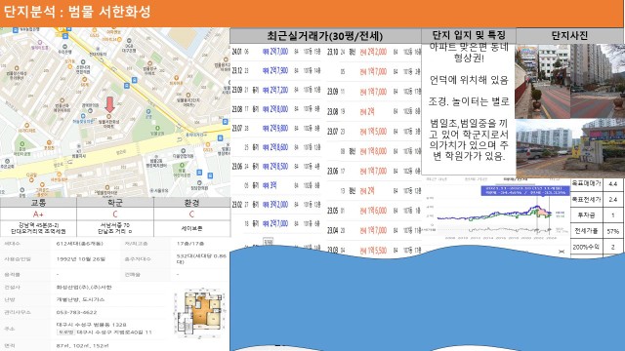Click the blue tooltip on the price chart

click(525, 191)
